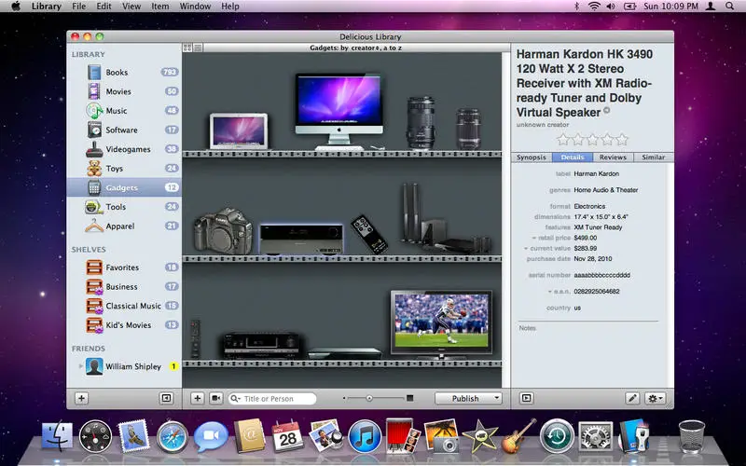
Task: Rate the item one star
Action: [563, 140]
